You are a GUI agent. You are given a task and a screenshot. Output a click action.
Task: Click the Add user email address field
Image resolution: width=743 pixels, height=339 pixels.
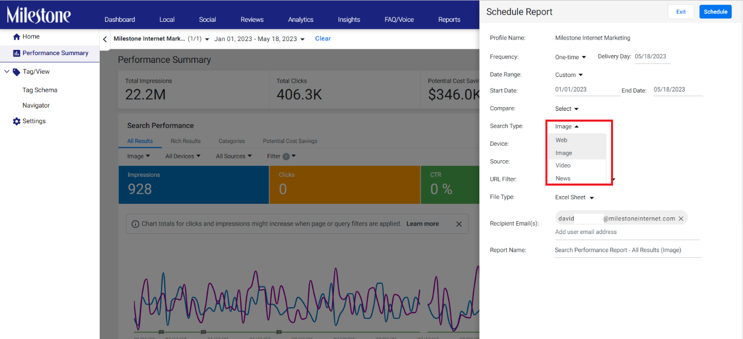coord(627,232)
